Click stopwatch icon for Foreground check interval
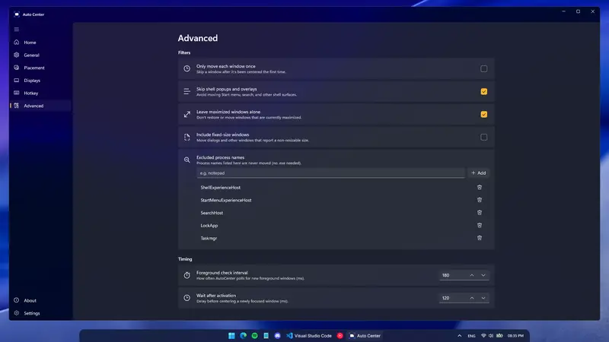Screen dimensions: 609x342 click(x=187, y=275)
